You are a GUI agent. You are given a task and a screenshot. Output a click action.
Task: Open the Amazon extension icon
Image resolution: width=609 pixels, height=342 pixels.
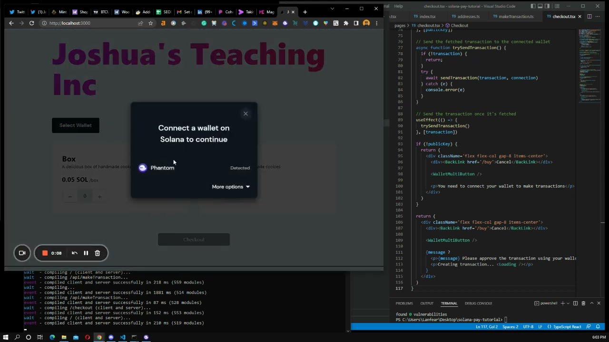[163, 23]
